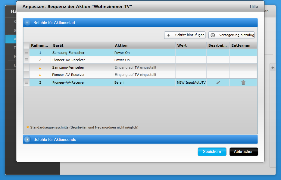Click the trash icon to remove step 3
The image size is (281, 180).
tap(243, 82)
